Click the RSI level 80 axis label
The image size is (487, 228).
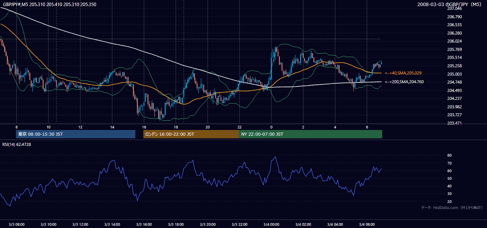point(449,155)
